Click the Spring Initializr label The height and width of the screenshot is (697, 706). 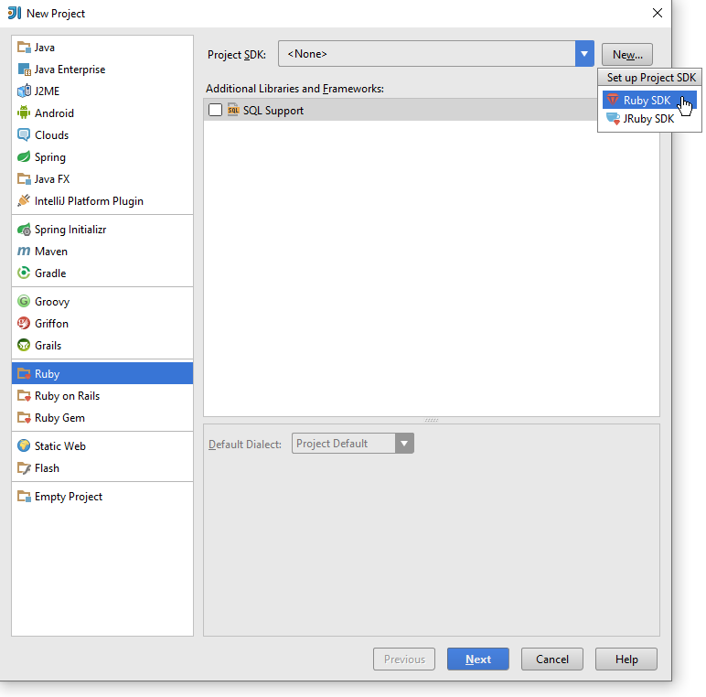coord(70,230)
